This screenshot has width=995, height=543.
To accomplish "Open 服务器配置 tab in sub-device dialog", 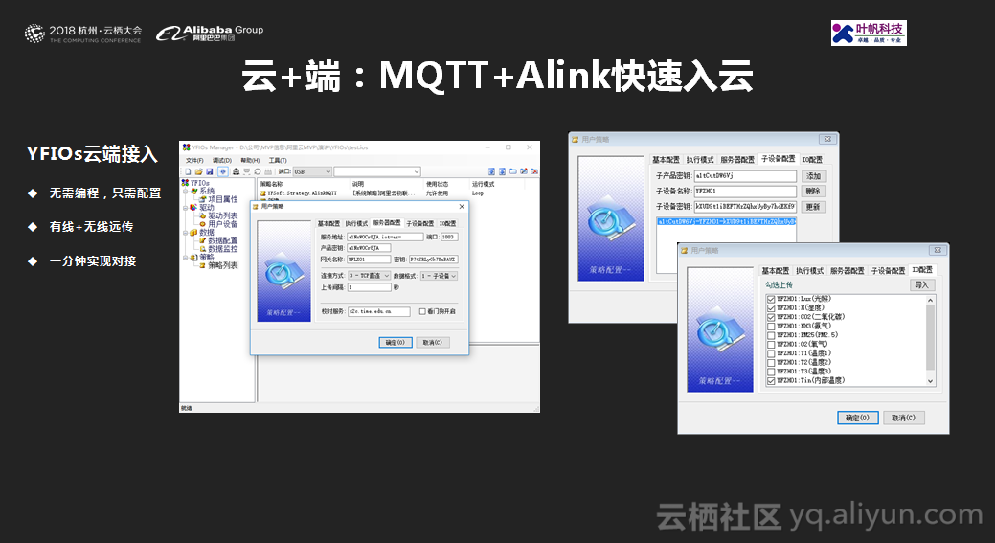I will coord(736,159).
